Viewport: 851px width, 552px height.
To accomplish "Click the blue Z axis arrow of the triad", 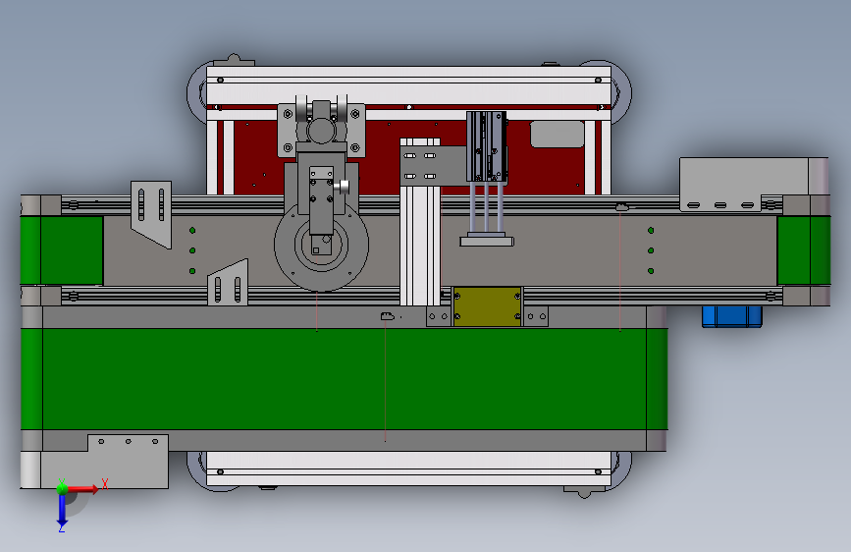I will click(x=62, y=511).
